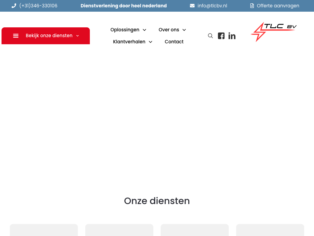Click the TLC BV lightning logo
This screenshot has width=314, height=236.
point(274,31)
